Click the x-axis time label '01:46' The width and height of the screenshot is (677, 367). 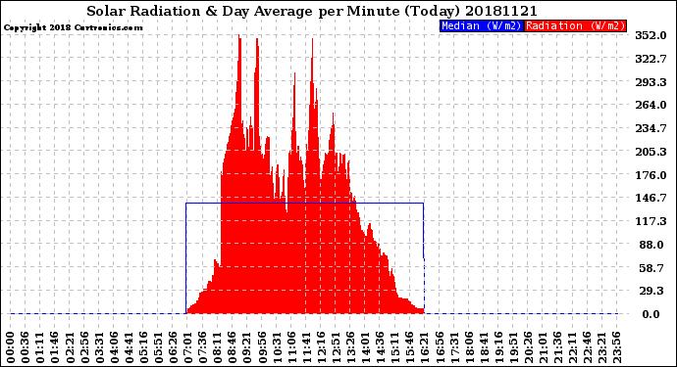[x=55, y=347]
